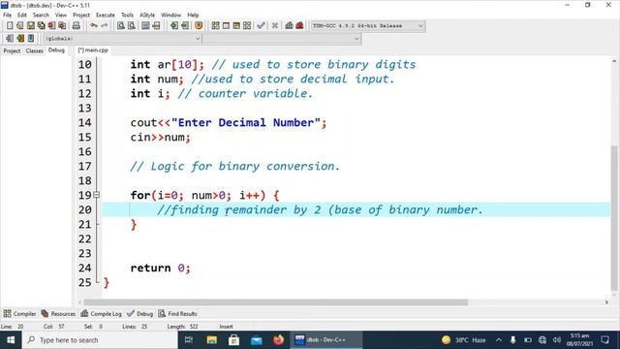Open File Explorer from taskbar

[x=211, y=340]
